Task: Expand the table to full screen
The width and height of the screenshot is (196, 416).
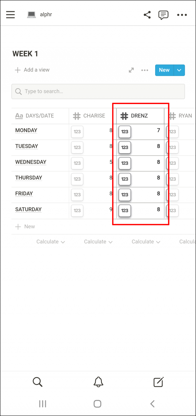Action: pos(131,70)
